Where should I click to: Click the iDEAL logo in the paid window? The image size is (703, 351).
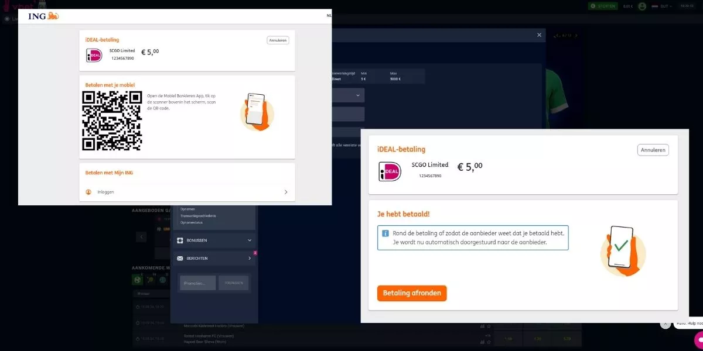click(390, 171)
